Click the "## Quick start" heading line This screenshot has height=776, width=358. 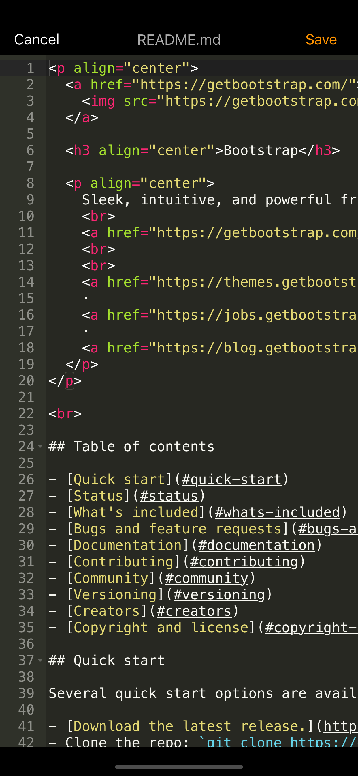[106, 660]
